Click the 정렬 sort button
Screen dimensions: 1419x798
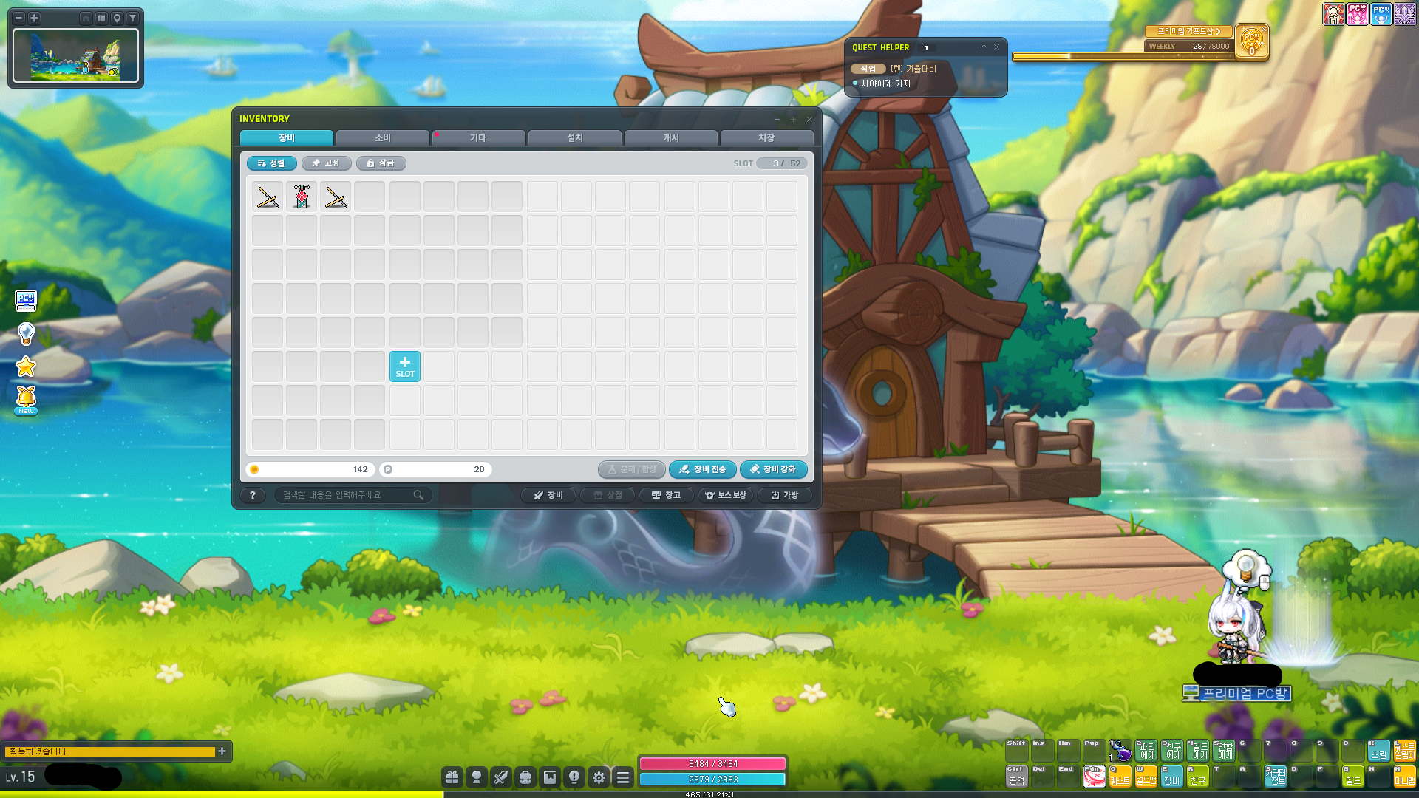click(x=272, y=163)
